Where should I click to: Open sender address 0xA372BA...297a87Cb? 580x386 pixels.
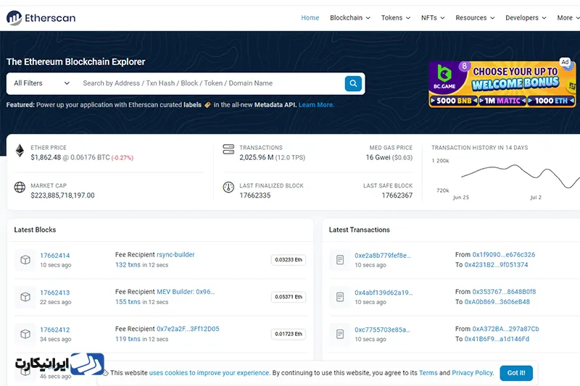tap(505, 329)
